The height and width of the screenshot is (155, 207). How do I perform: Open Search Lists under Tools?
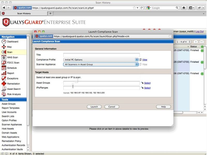pos(8,116)
